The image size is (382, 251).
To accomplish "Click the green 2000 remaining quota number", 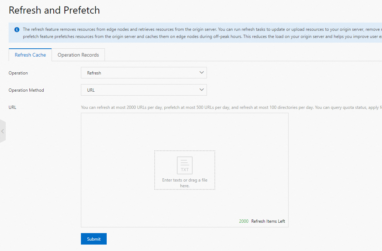I will click(x=243, y=221).
